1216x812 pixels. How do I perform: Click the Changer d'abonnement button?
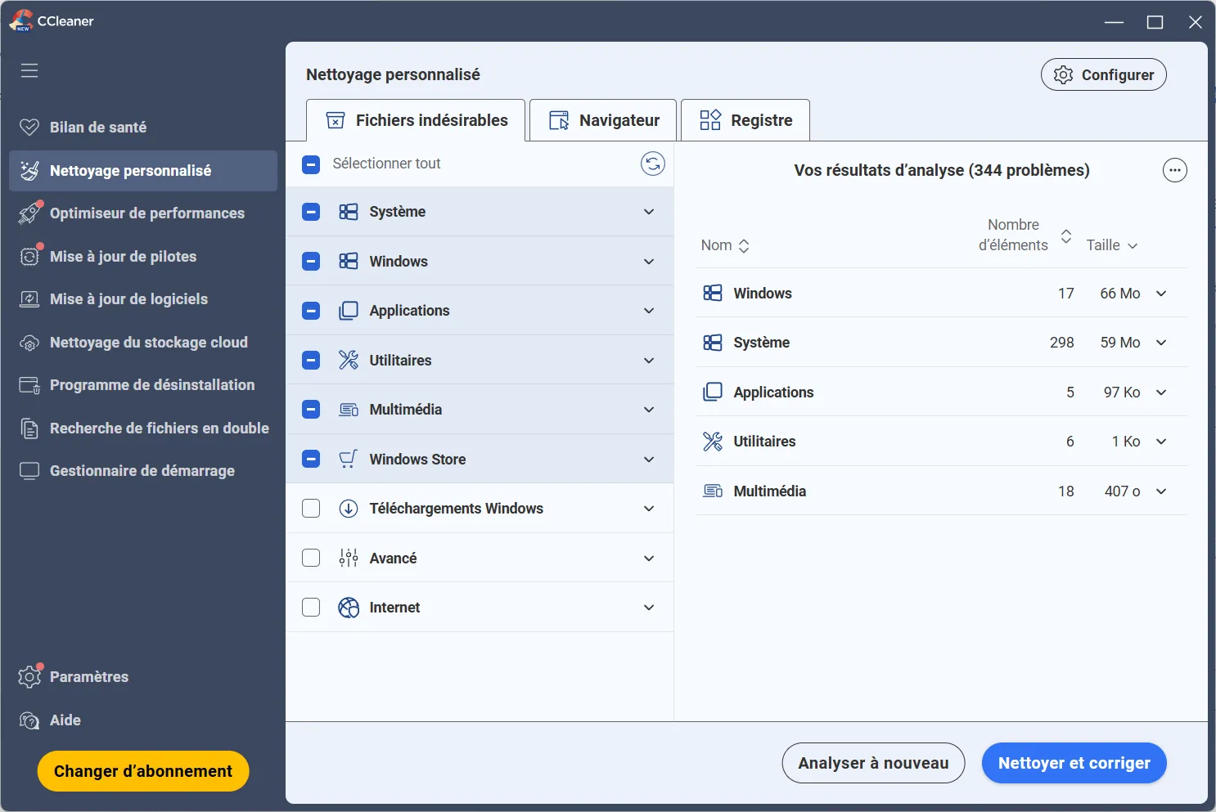[x=143, y=771]
